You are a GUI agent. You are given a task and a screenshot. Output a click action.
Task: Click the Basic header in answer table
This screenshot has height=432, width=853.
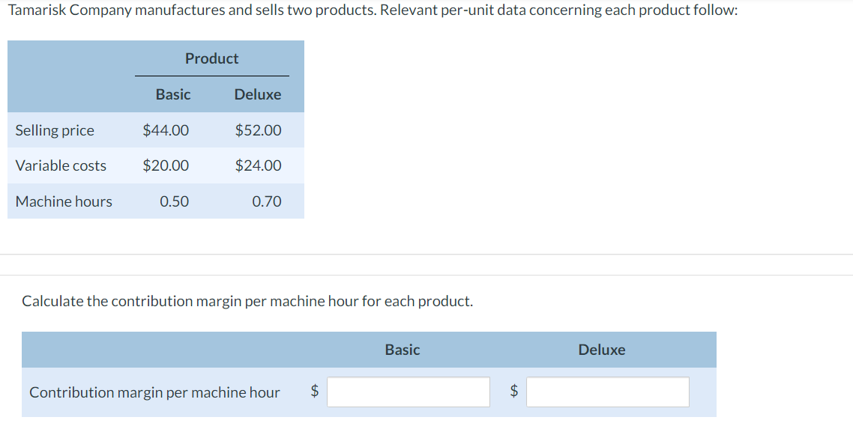click(x=403, y=350)
